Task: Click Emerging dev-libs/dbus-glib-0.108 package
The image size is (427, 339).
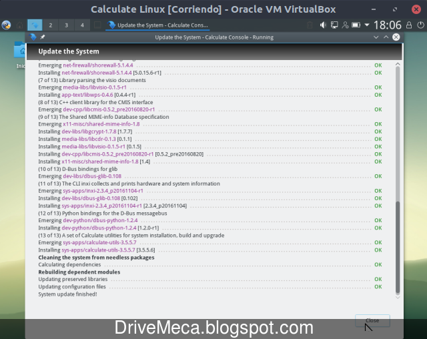Action: pyautogui.click(x=92, y=176)
